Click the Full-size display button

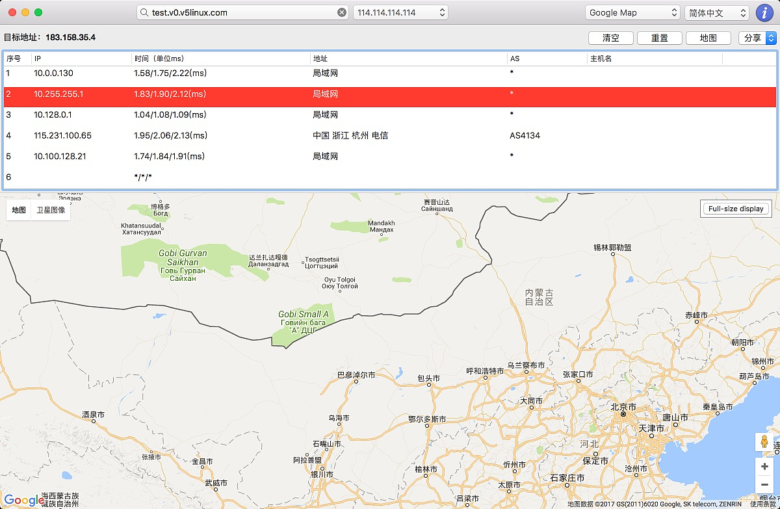[736, 209]
